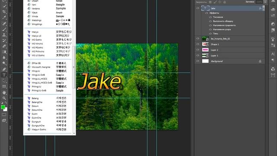Open the fill opacity dropdown arrow
277x156 pixels.
(265, 2)
